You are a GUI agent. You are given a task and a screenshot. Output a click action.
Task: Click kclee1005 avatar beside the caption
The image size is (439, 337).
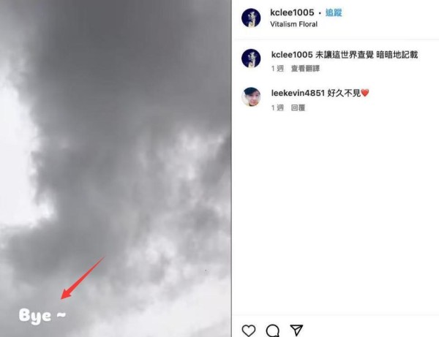coord(251,58)
